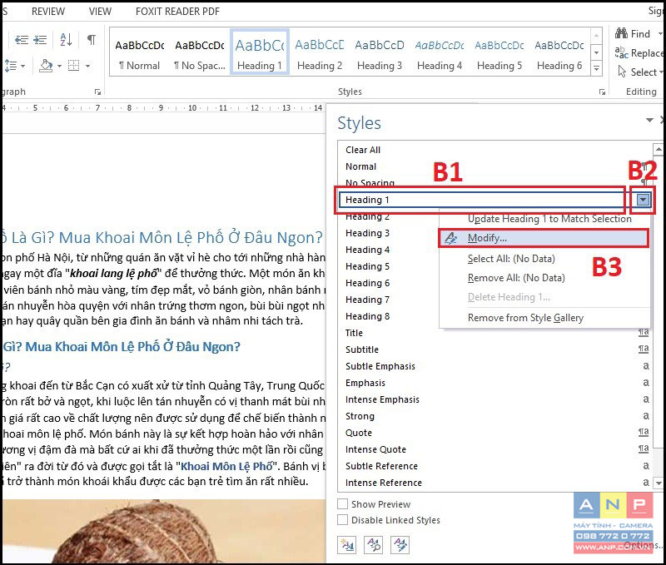
Task: Switch to the REVIEW ribbon tab
Action: (48, 12)
